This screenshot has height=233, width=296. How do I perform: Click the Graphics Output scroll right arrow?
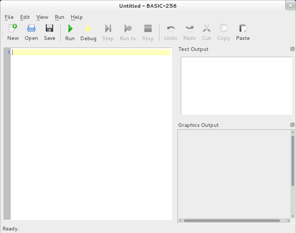tap(288, 220)
